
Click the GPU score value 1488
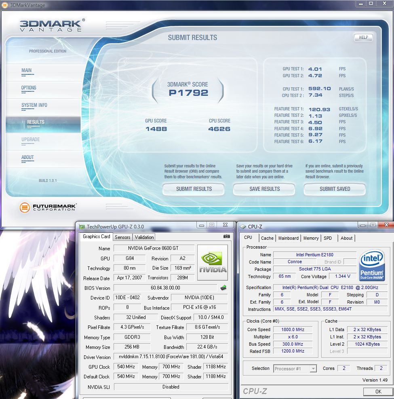click(156, 129)
